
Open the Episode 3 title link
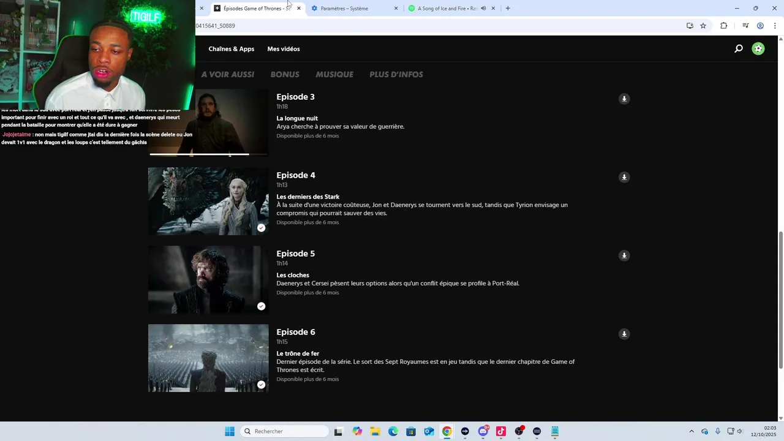(x=295, y=97)
